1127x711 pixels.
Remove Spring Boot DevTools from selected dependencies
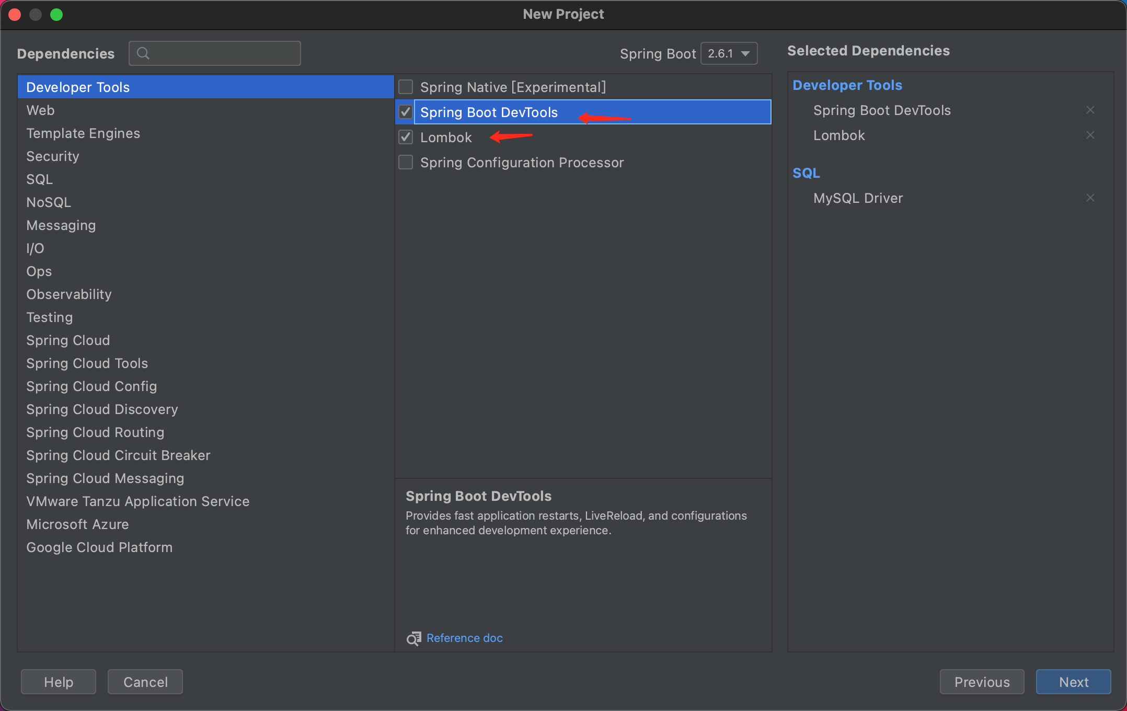pyautogui.click(x=1090, y=110)
